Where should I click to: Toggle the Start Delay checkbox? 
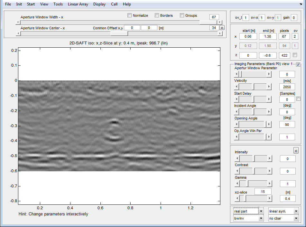pos(298,99)
